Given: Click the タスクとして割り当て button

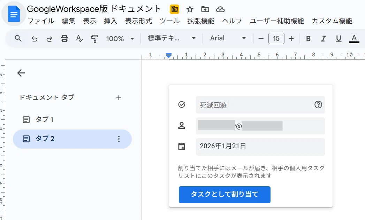Looking at the screenshot, I should coord(225,195).
